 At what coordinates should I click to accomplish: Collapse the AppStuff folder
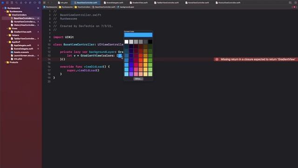pos(7,42)
